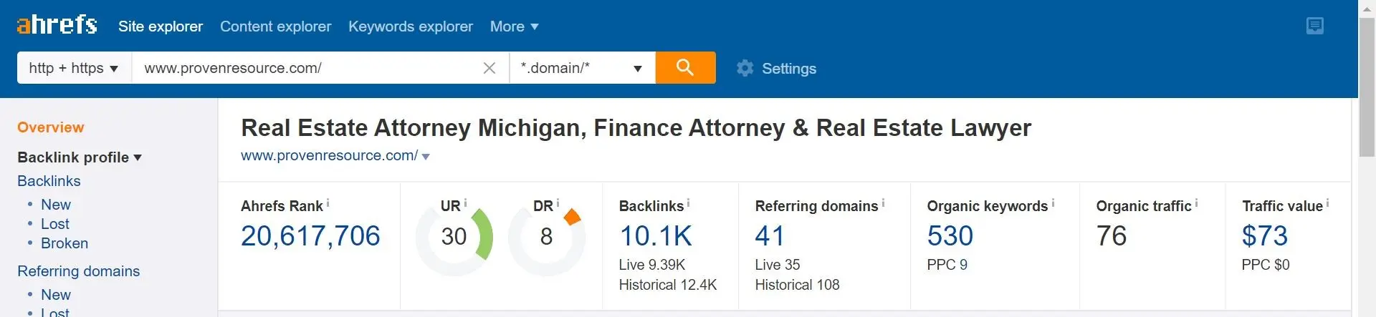Open Keywords explorer tab
This screenshot has height=317, width=1376.
coord(411,26)
